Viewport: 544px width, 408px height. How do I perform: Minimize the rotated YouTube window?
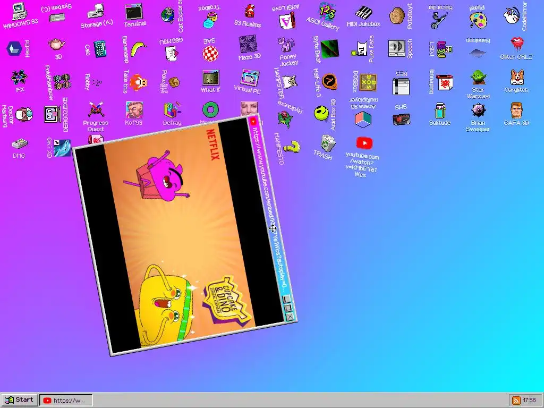pyautogui.click(x=286, y=299)
